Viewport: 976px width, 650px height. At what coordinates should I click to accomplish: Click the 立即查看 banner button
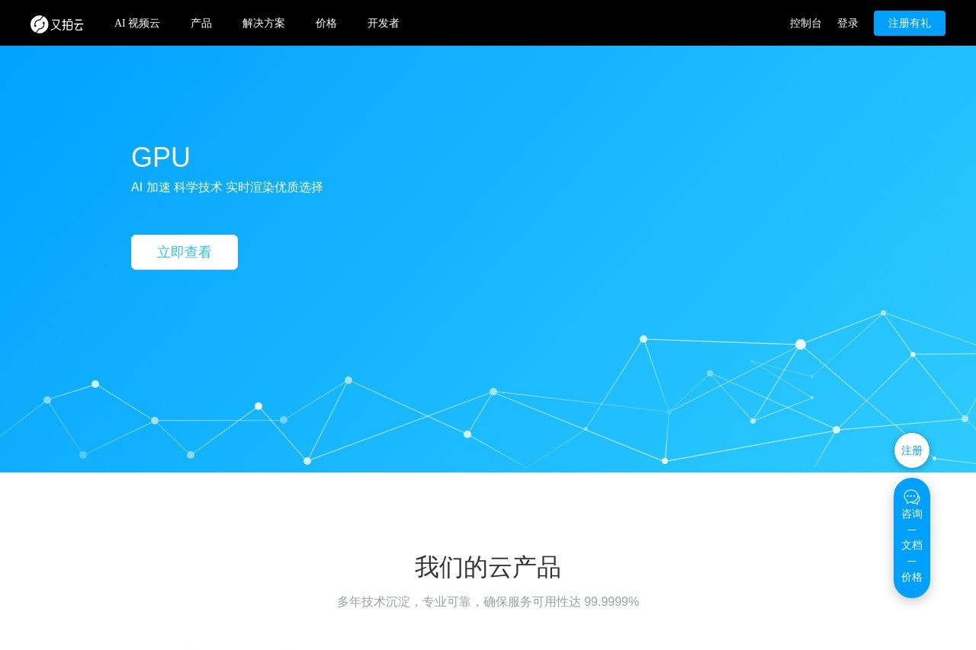click(185, 252)
